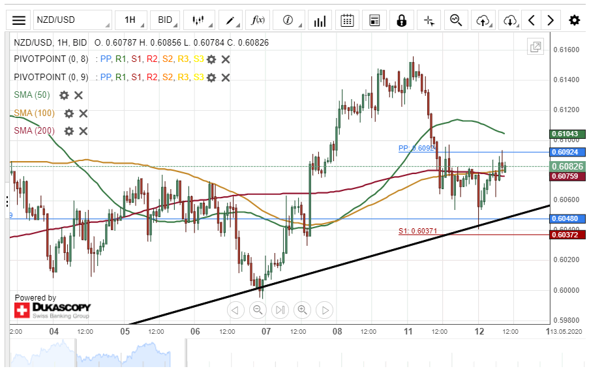Open SMA (100) settings gear
This screenshot has width=589, height=371.
tap(68, 113)
